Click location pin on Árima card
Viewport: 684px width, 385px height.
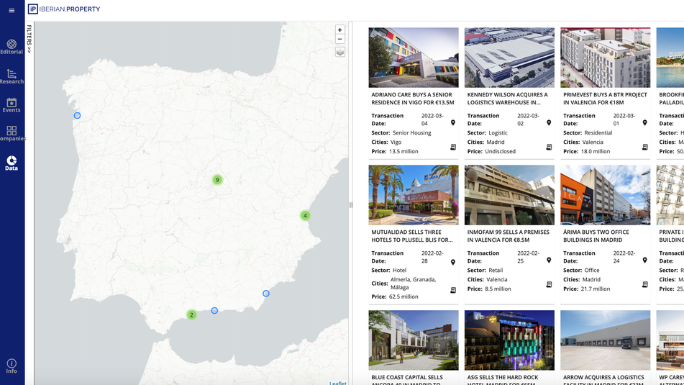644,261
